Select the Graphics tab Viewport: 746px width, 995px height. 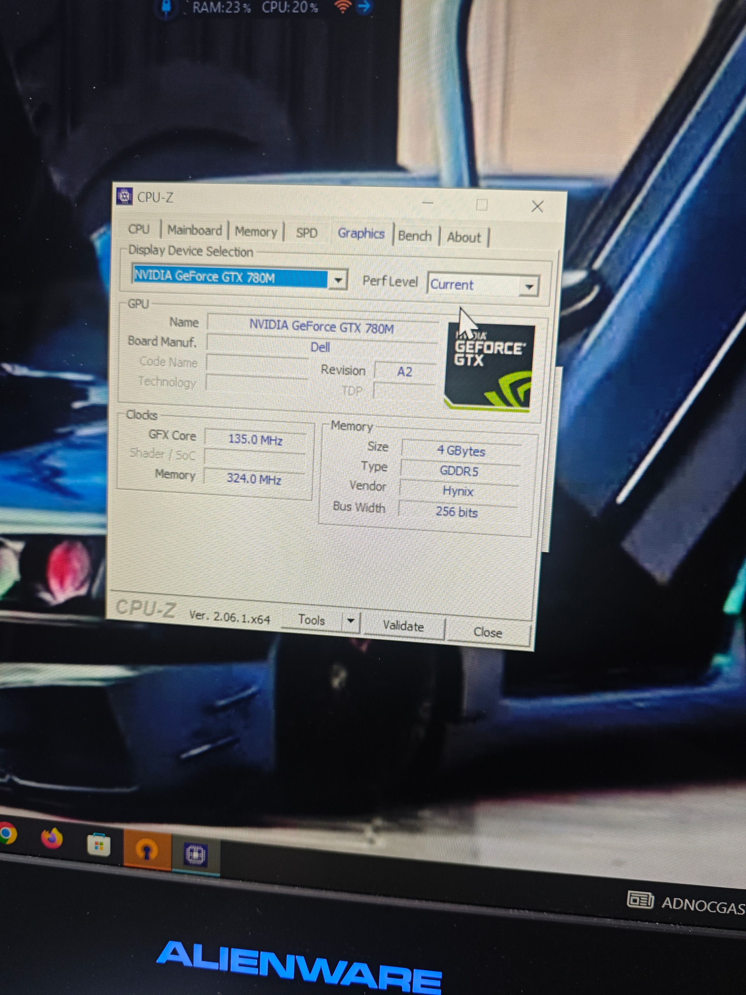tap(361, 234)
